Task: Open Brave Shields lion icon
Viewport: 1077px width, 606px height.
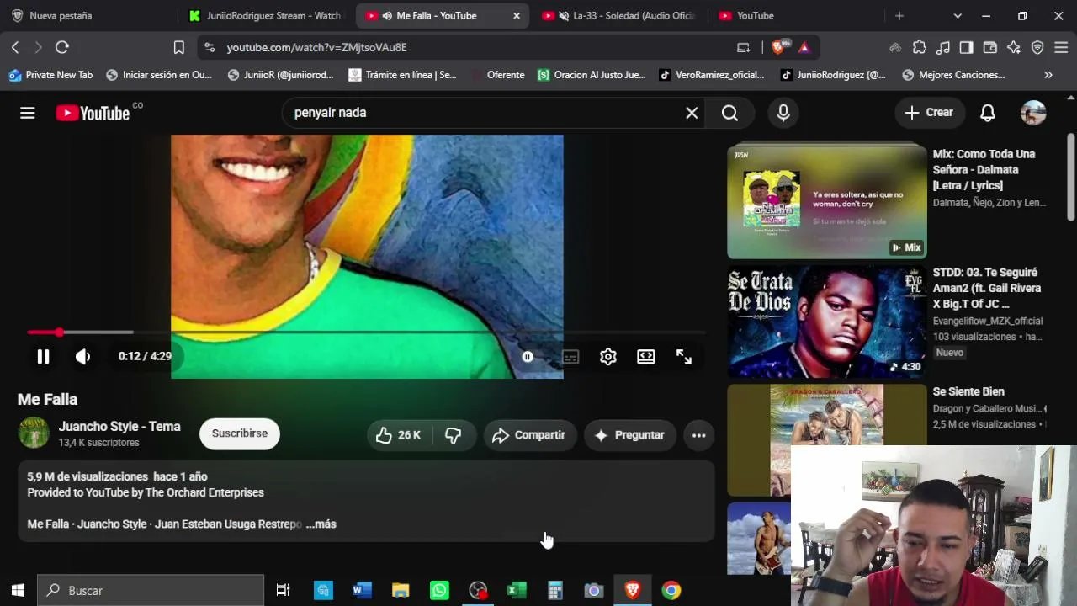Action: tap(781, 47)
